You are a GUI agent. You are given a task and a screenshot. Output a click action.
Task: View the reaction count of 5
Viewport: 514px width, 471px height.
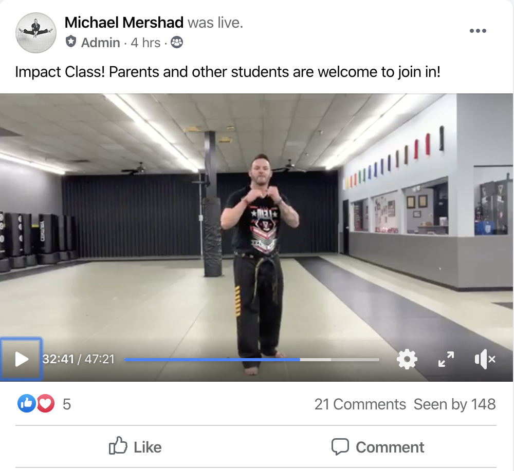67,404
